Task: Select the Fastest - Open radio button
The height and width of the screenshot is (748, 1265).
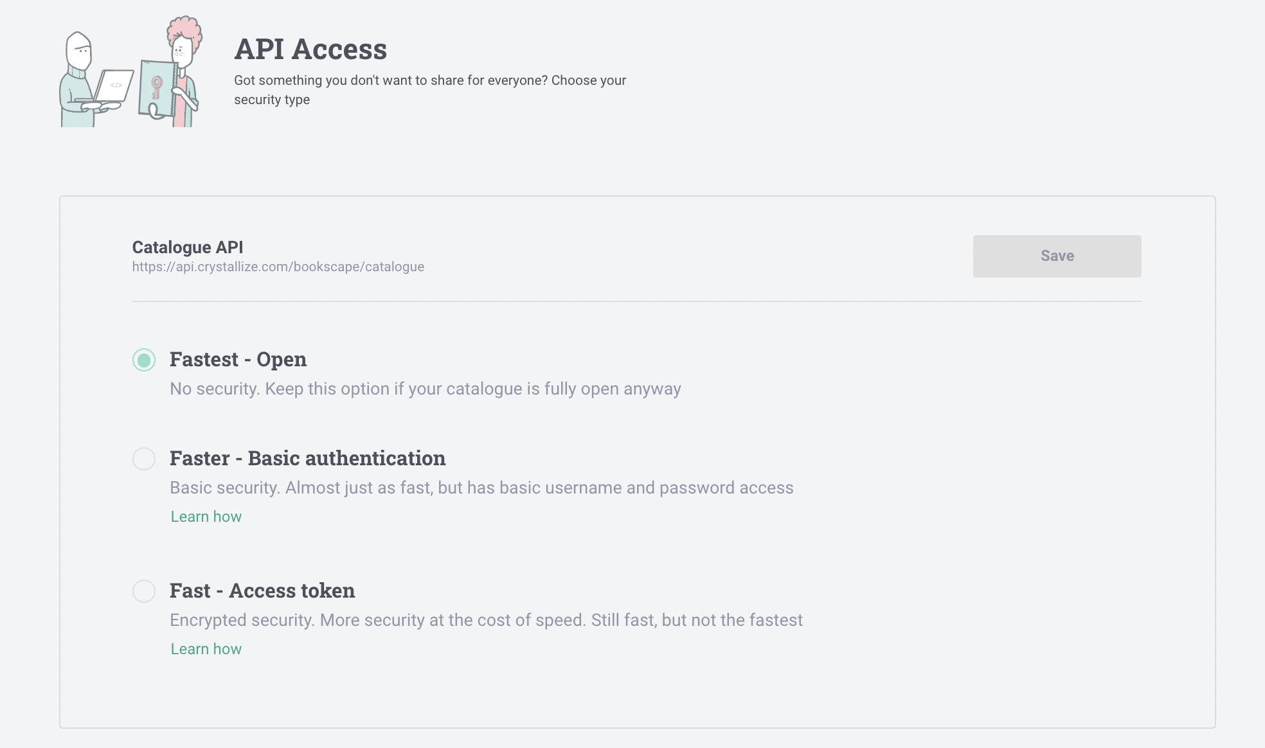Action: (x=144, y=360)
